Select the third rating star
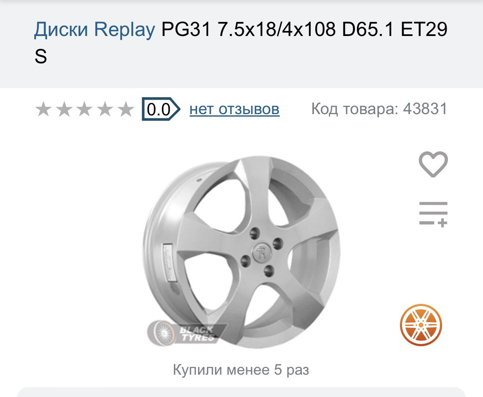The image size is (483, 397). [x=84, y=110]
